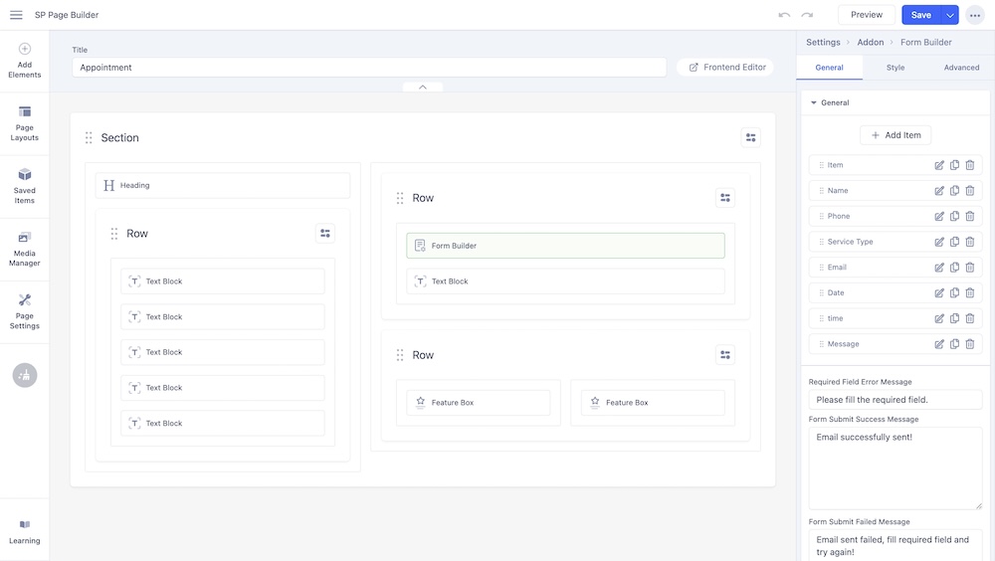
Task: Click the Add Item button
Action: click(x=895, y=135)
